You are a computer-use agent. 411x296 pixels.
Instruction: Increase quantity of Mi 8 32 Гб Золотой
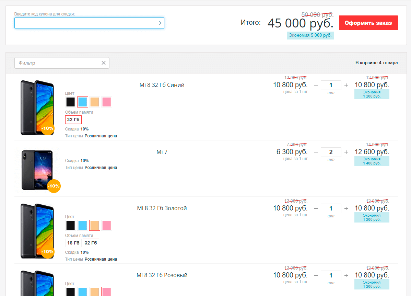point(346,208)
